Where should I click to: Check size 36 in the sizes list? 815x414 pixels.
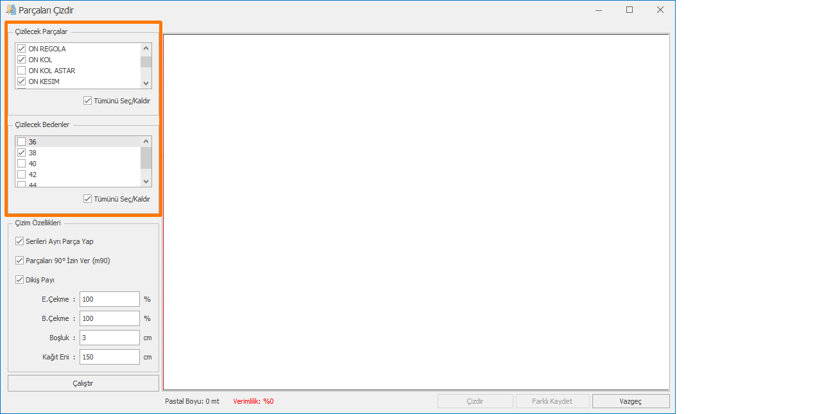coord(21,142)
